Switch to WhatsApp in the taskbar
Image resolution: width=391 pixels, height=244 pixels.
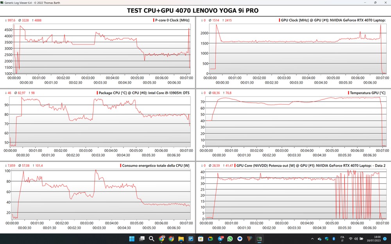(230, 239)
